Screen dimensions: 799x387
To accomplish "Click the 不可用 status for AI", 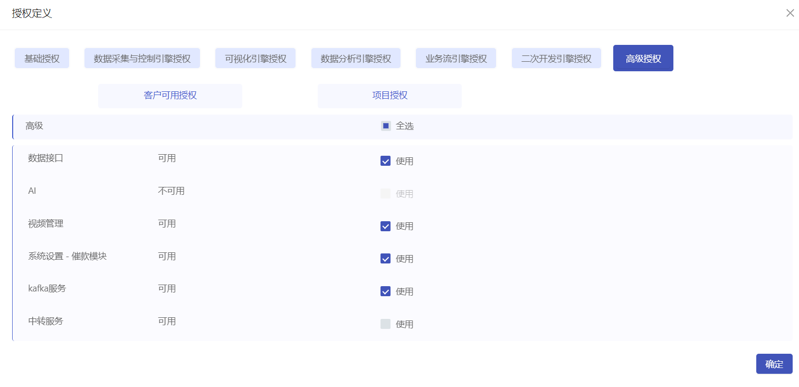I will point(171,191).
